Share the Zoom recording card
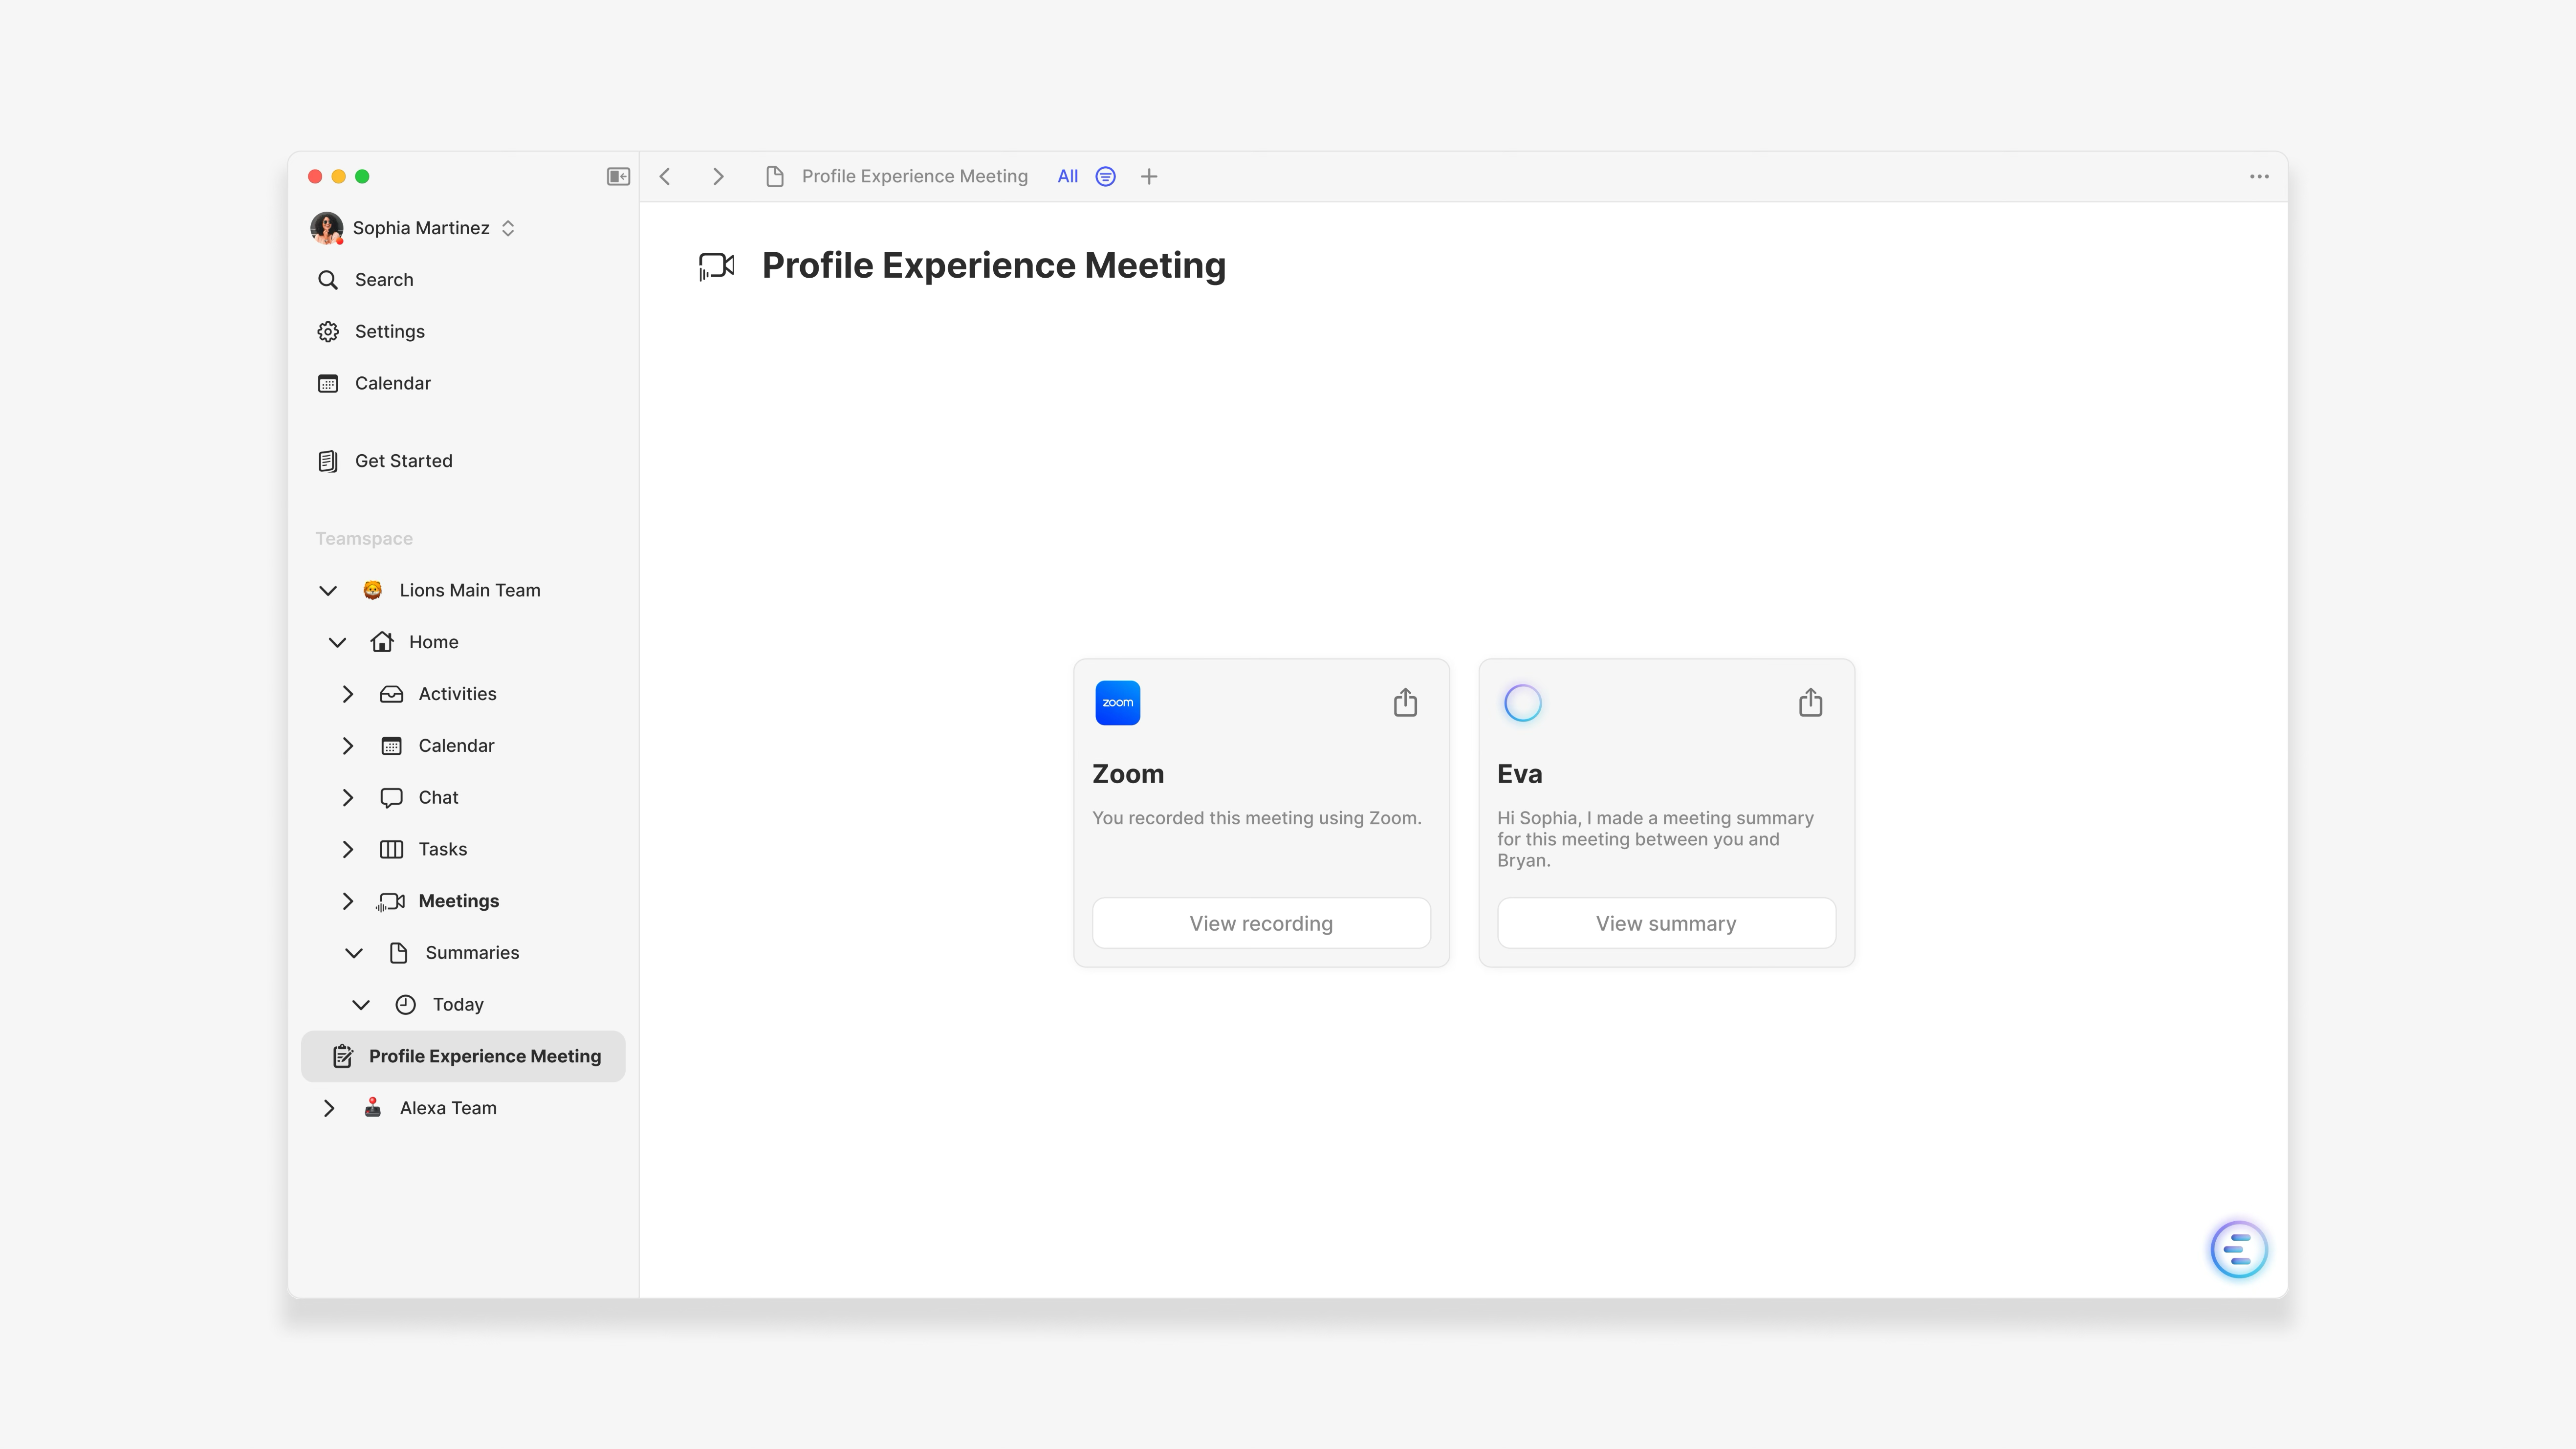The width and height of the screenshot is (2576, 1449). click(x=1405, y=702)
